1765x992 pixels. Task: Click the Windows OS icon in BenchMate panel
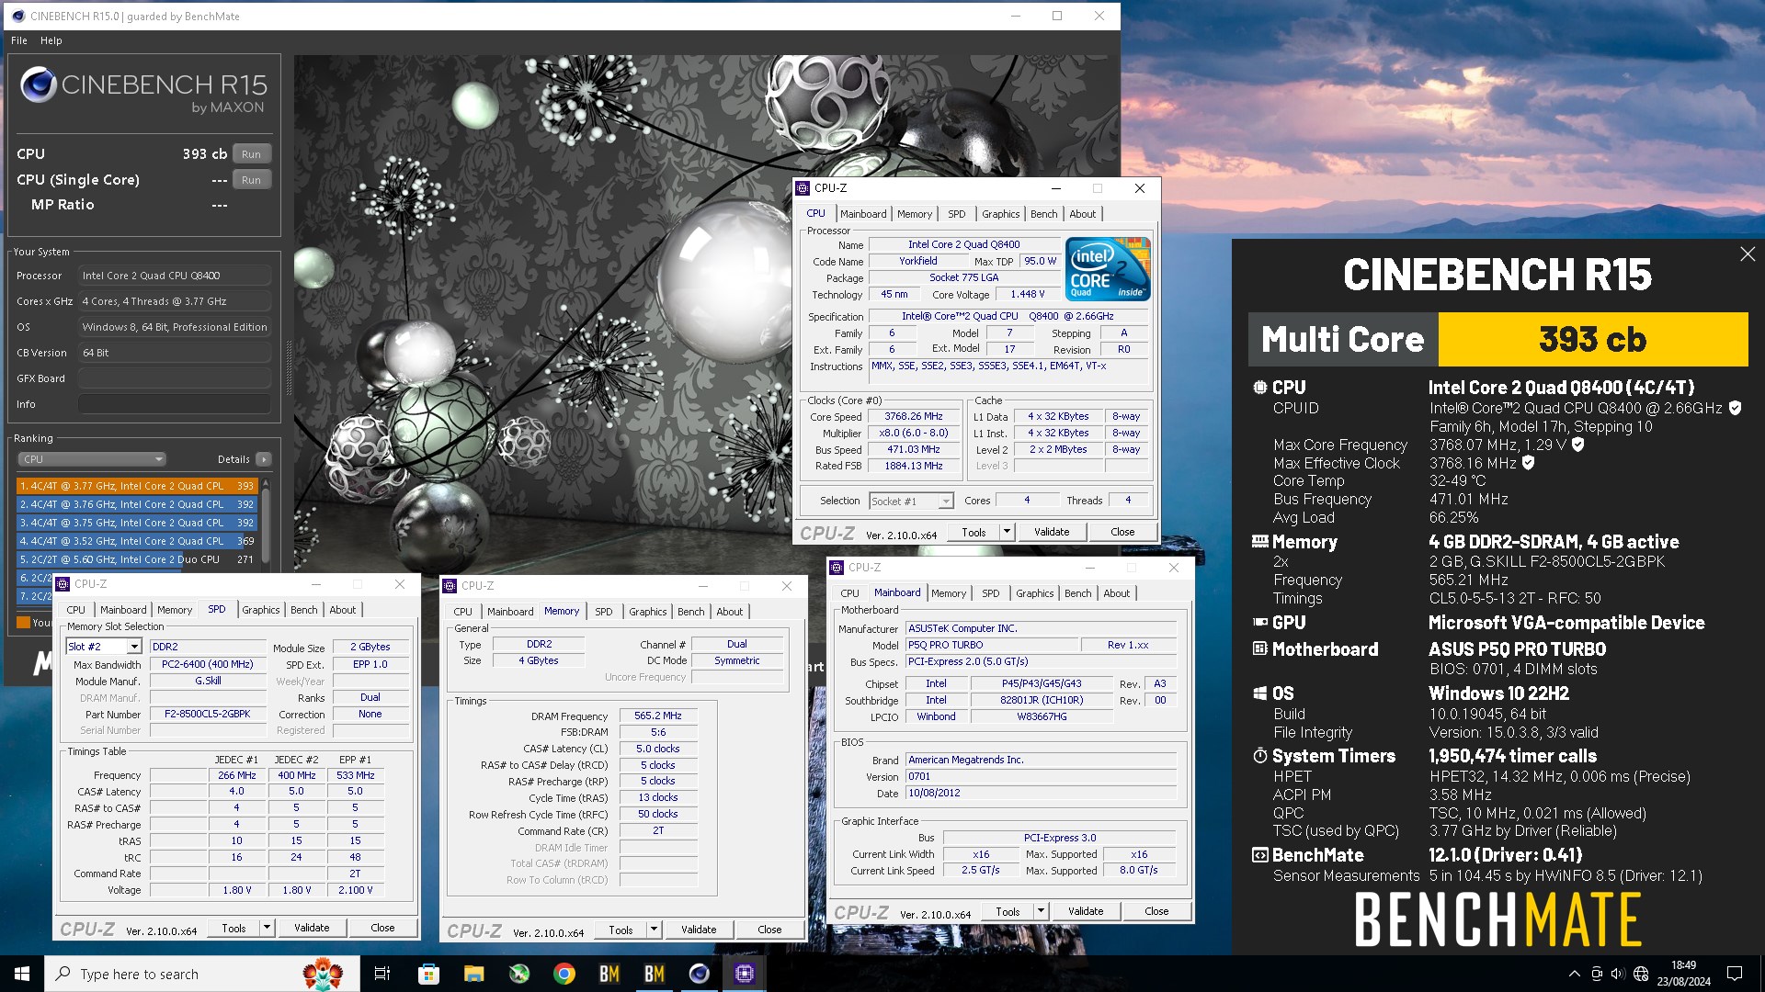point(1259,693)
